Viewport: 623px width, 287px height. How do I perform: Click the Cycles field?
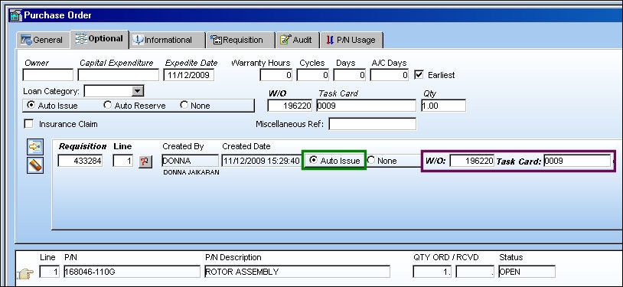point(313,75)
